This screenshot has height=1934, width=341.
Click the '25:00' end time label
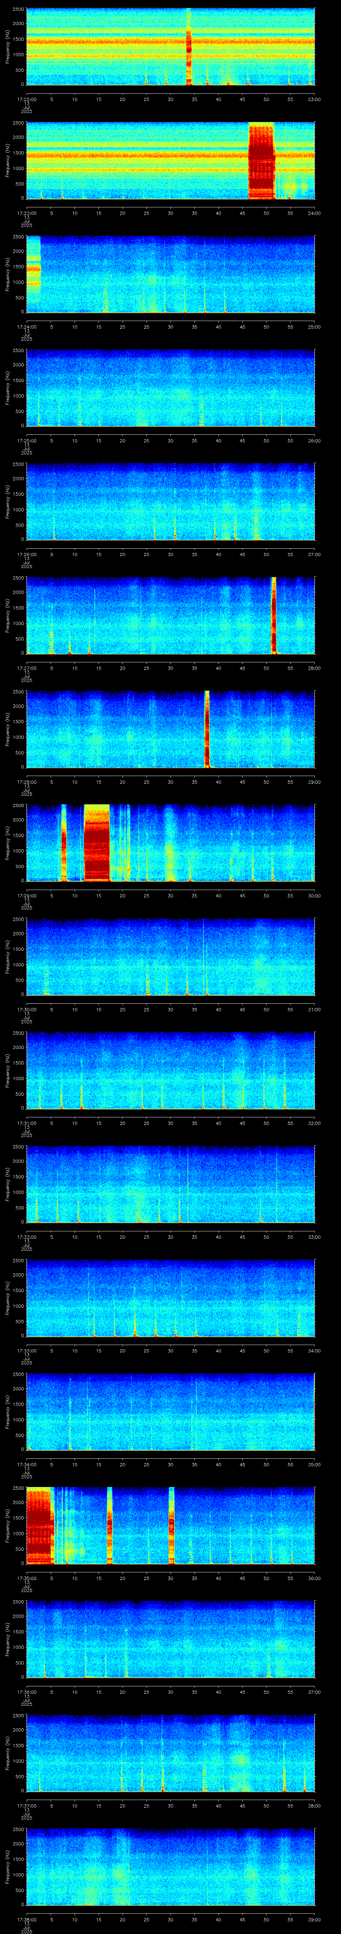[x=315, y=327]
